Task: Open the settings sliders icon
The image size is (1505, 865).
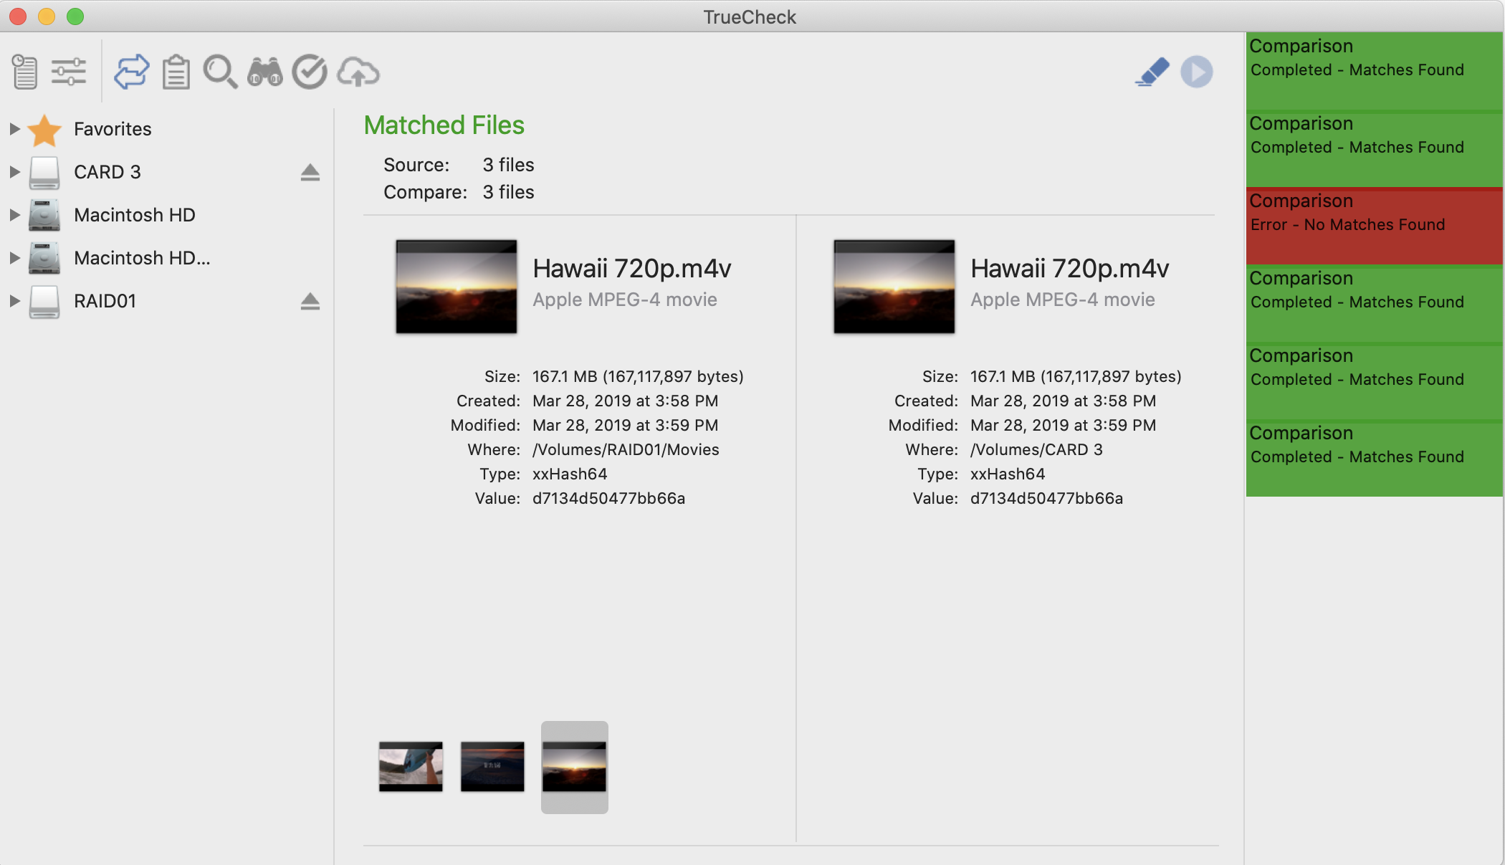Action: (x=69, y=72)
